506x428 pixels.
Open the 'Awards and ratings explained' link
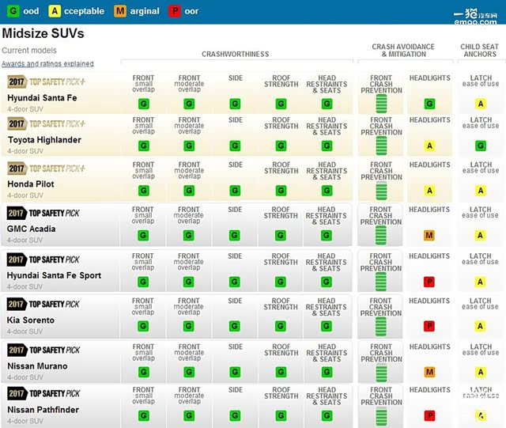coord(47,63)
